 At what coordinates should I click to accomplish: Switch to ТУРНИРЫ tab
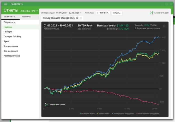(x=26, y=17)
